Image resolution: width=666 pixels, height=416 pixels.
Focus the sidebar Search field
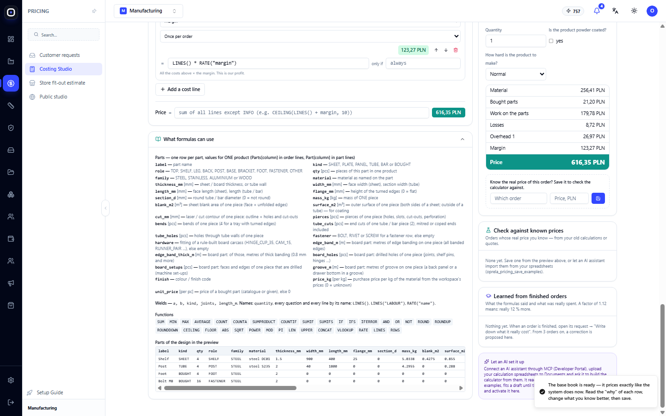64,35
